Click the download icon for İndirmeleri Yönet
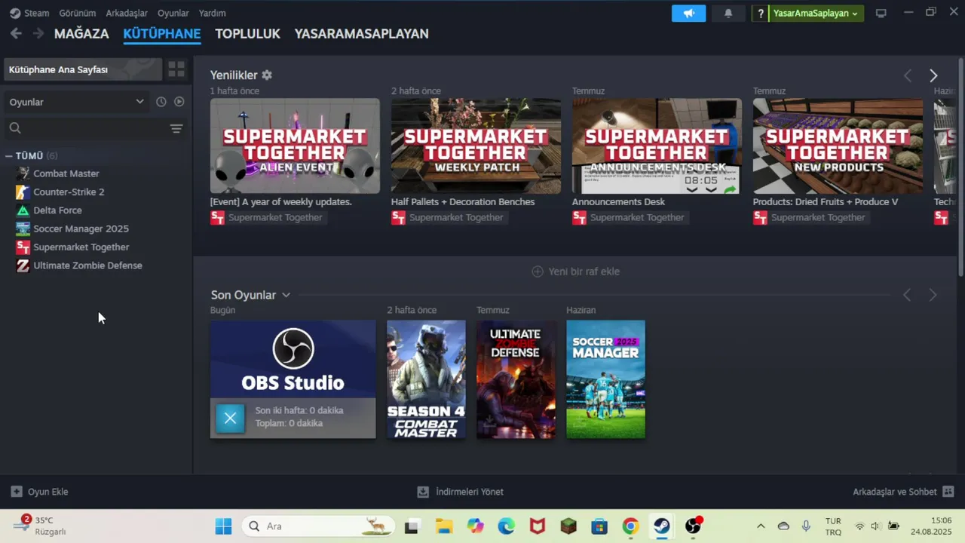The height and width of the screenshot is (543, 965). (423, 492)
